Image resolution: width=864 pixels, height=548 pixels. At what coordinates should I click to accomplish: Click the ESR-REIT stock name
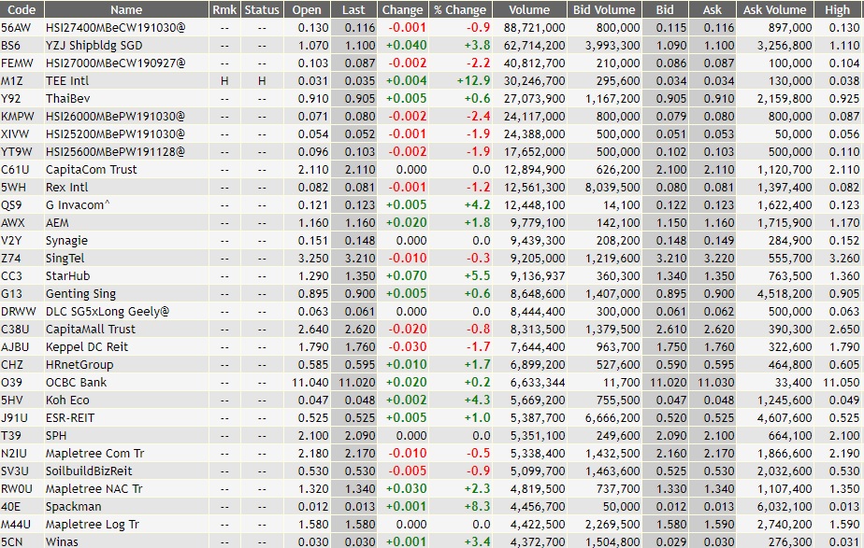pos(70,417)
